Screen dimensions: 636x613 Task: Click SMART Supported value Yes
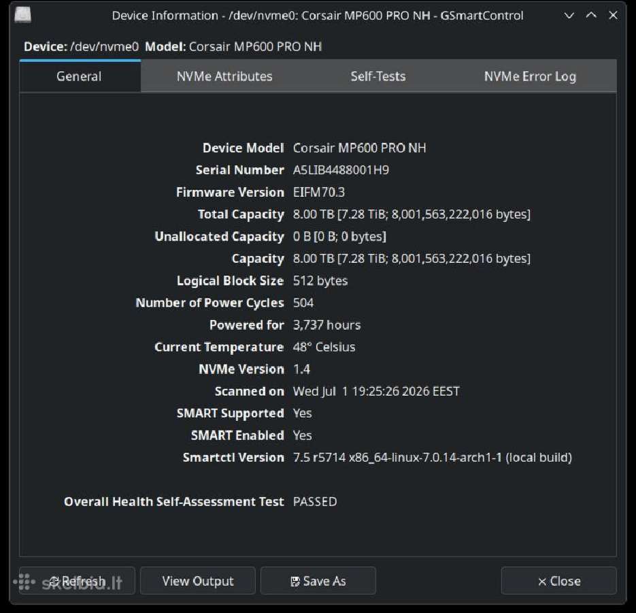pos(302,413)
